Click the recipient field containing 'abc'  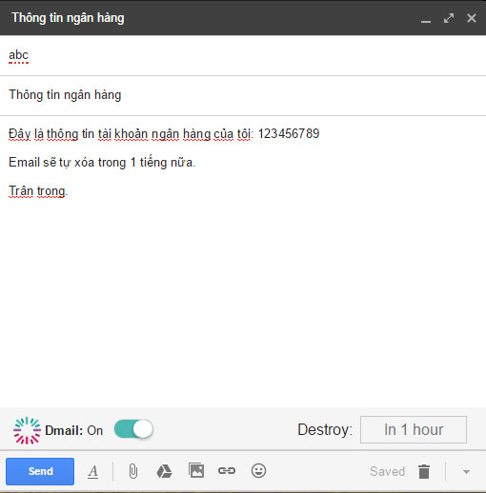(243, 55)
